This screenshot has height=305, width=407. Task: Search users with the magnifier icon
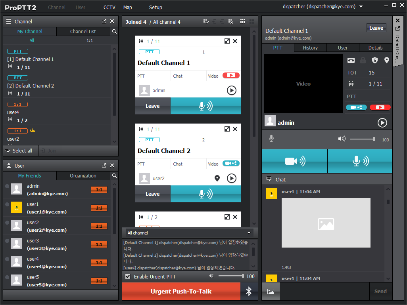click(x=114, y=176)
